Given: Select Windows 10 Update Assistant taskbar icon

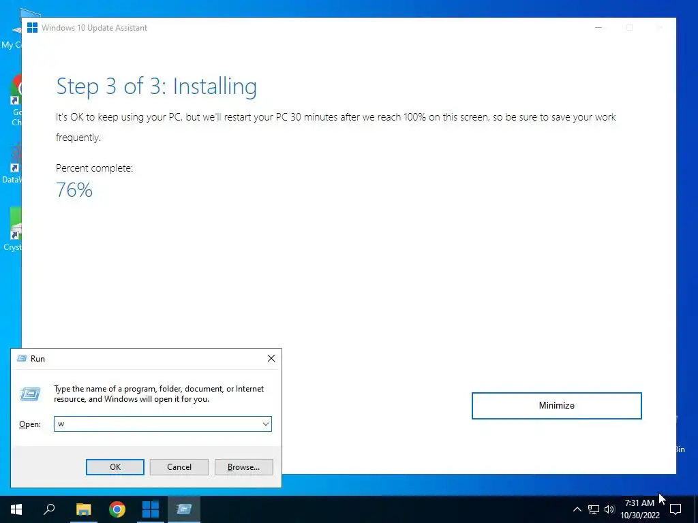Looking at the screenshot, I should tap(151, 509).
